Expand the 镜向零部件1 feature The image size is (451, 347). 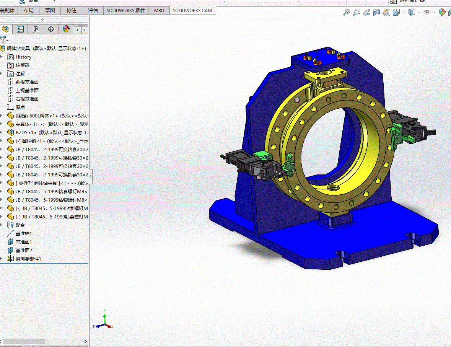pyautogui.click(x=2, y=258)
